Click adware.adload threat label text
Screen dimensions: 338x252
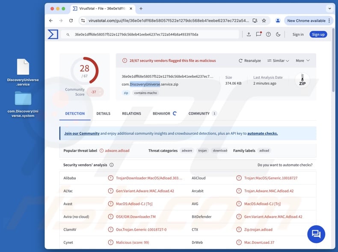pos(117,151)
